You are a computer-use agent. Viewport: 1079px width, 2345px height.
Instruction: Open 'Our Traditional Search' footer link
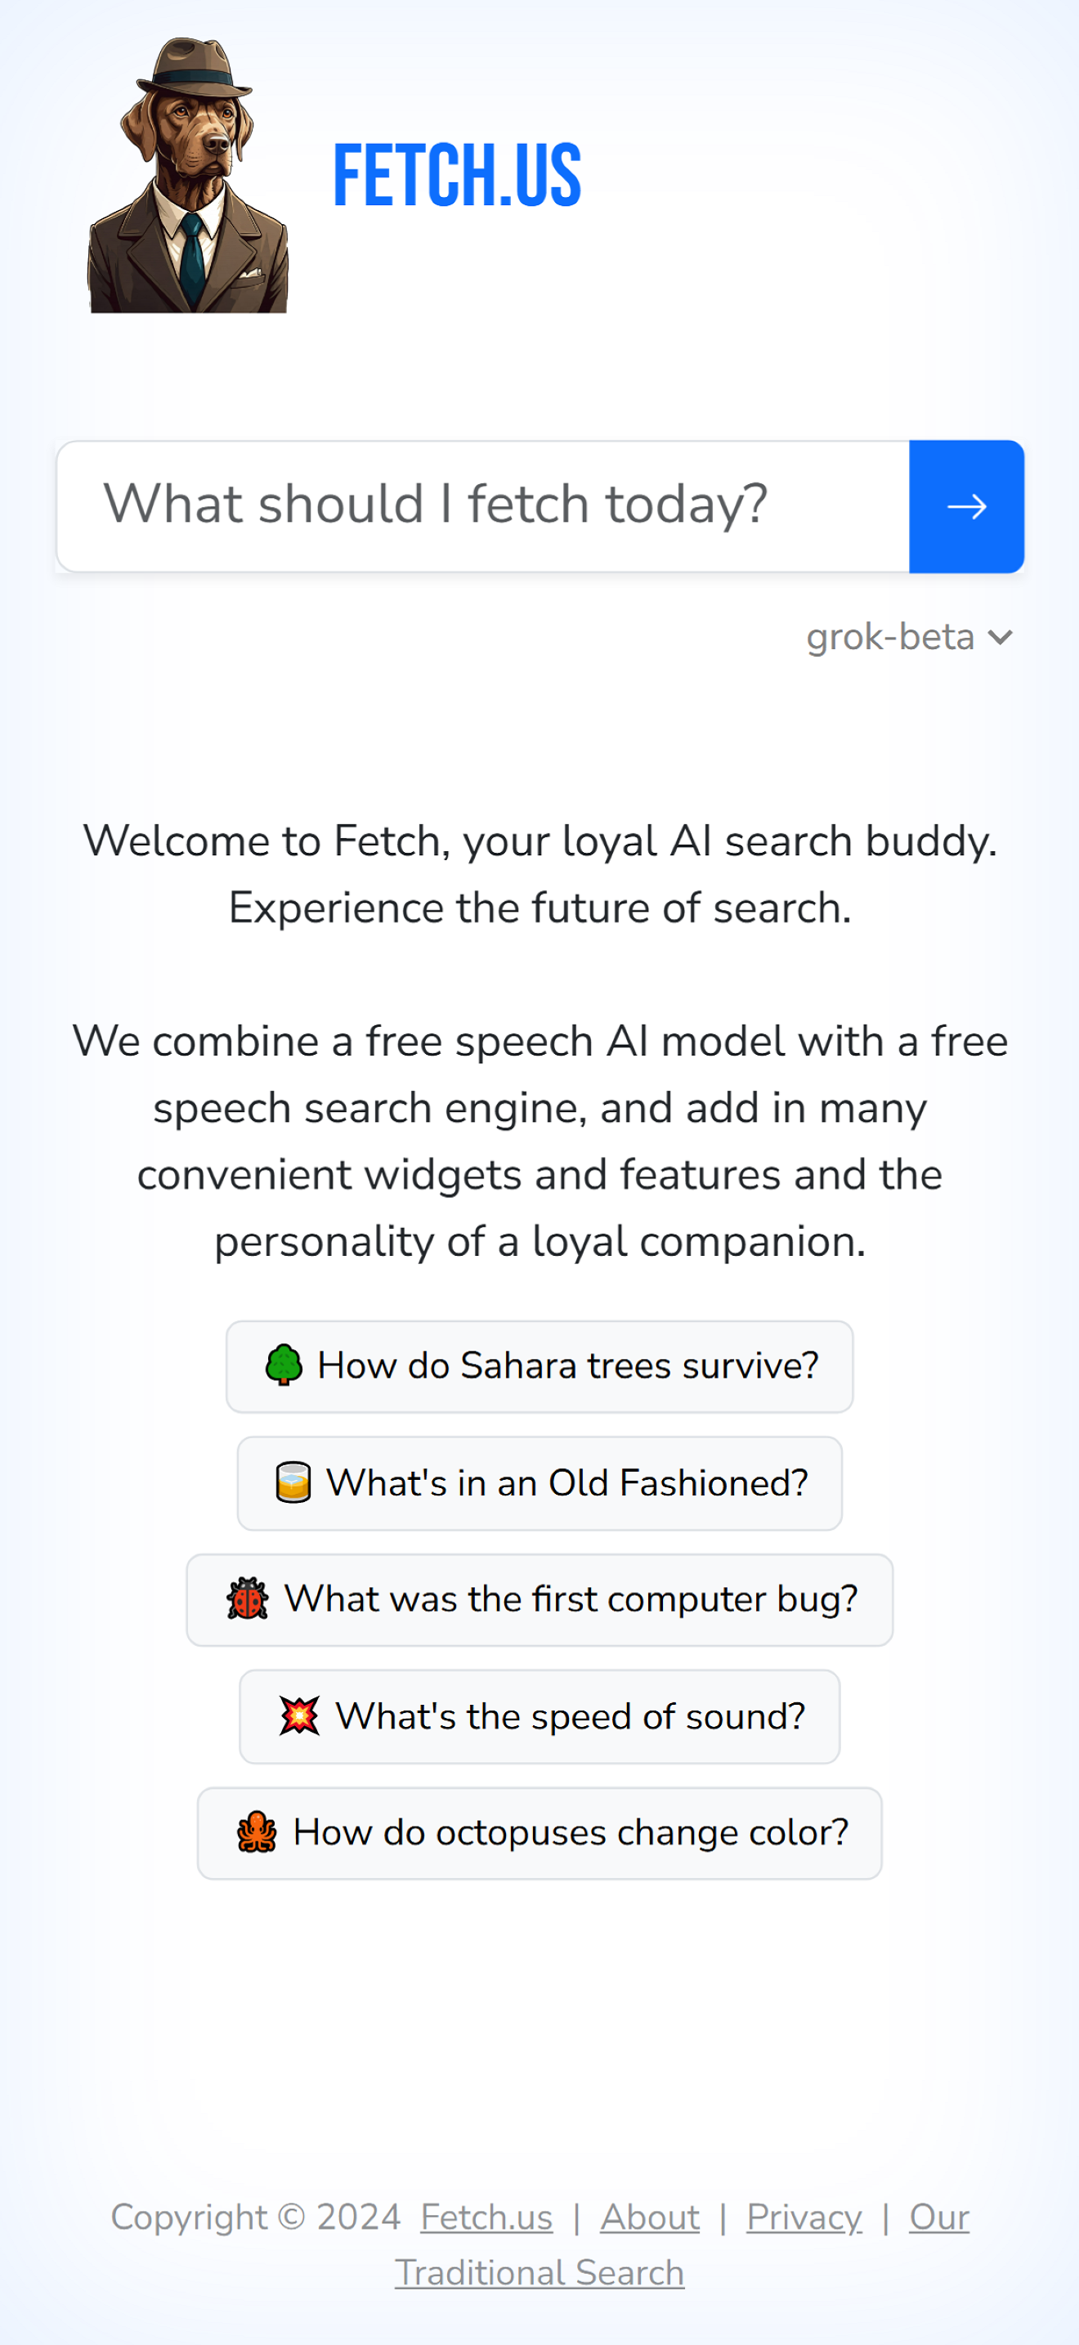click(x=539, y=2272)
